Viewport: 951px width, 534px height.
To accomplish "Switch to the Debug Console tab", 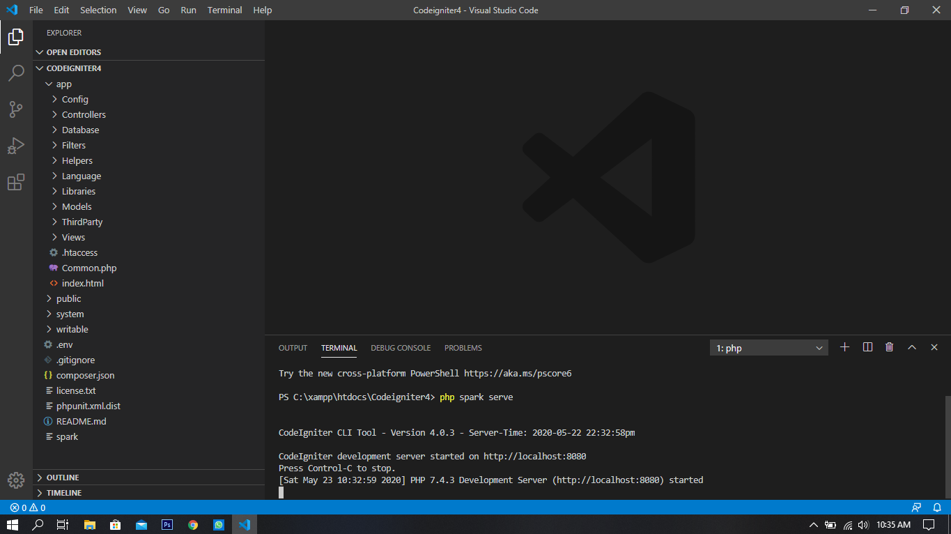I will [401, 348].
